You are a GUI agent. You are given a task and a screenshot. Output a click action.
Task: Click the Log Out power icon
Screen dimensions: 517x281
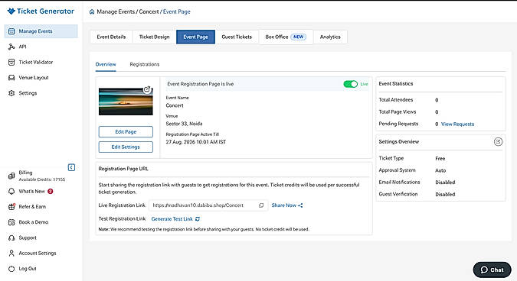11,269
